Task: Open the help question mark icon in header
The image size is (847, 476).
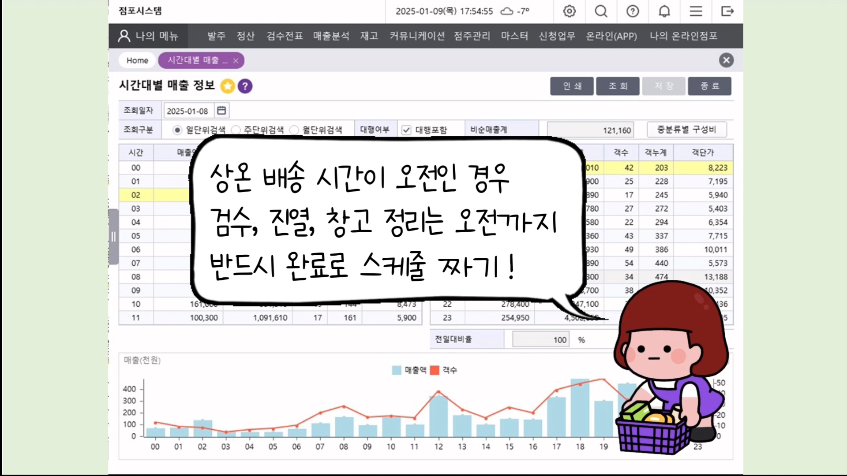Action: point(633,11)
